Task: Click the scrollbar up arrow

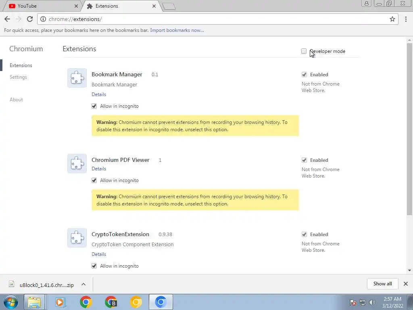Action: [x=409, y=40]
